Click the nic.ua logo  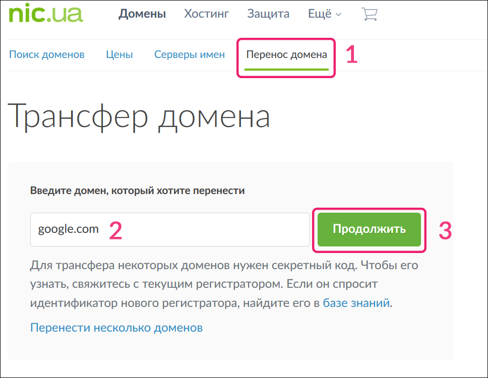click(x=46, y=14)
